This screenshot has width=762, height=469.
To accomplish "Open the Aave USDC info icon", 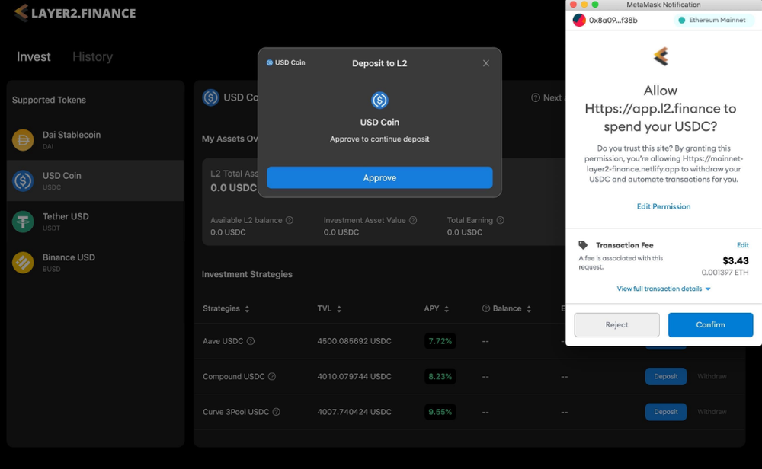I will (251, 341).
